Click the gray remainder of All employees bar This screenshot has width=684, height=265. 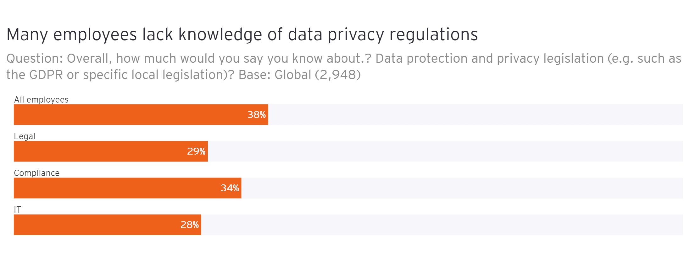[x=475, y=114]
